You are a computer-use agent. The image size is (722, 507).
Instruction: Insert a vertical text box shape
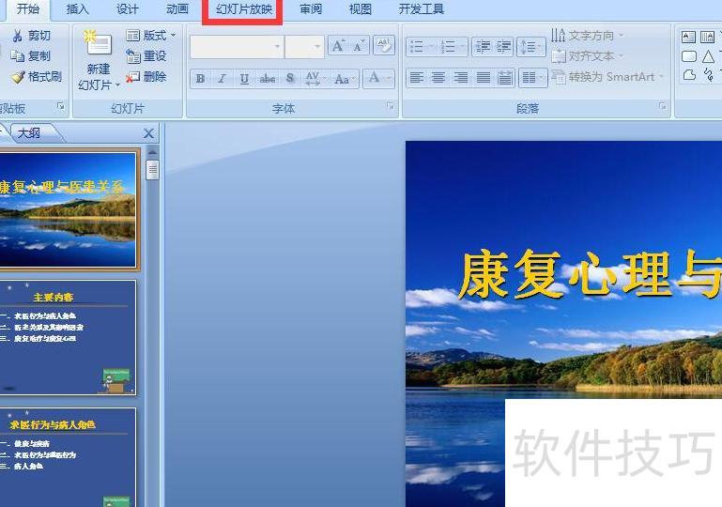pyautogui.click(x=707, y=37)
